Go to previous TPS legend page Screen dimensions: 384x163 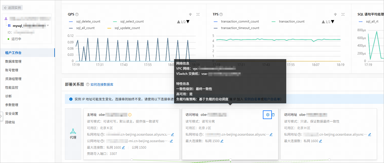pyautogui.click(x=323, y=22)
